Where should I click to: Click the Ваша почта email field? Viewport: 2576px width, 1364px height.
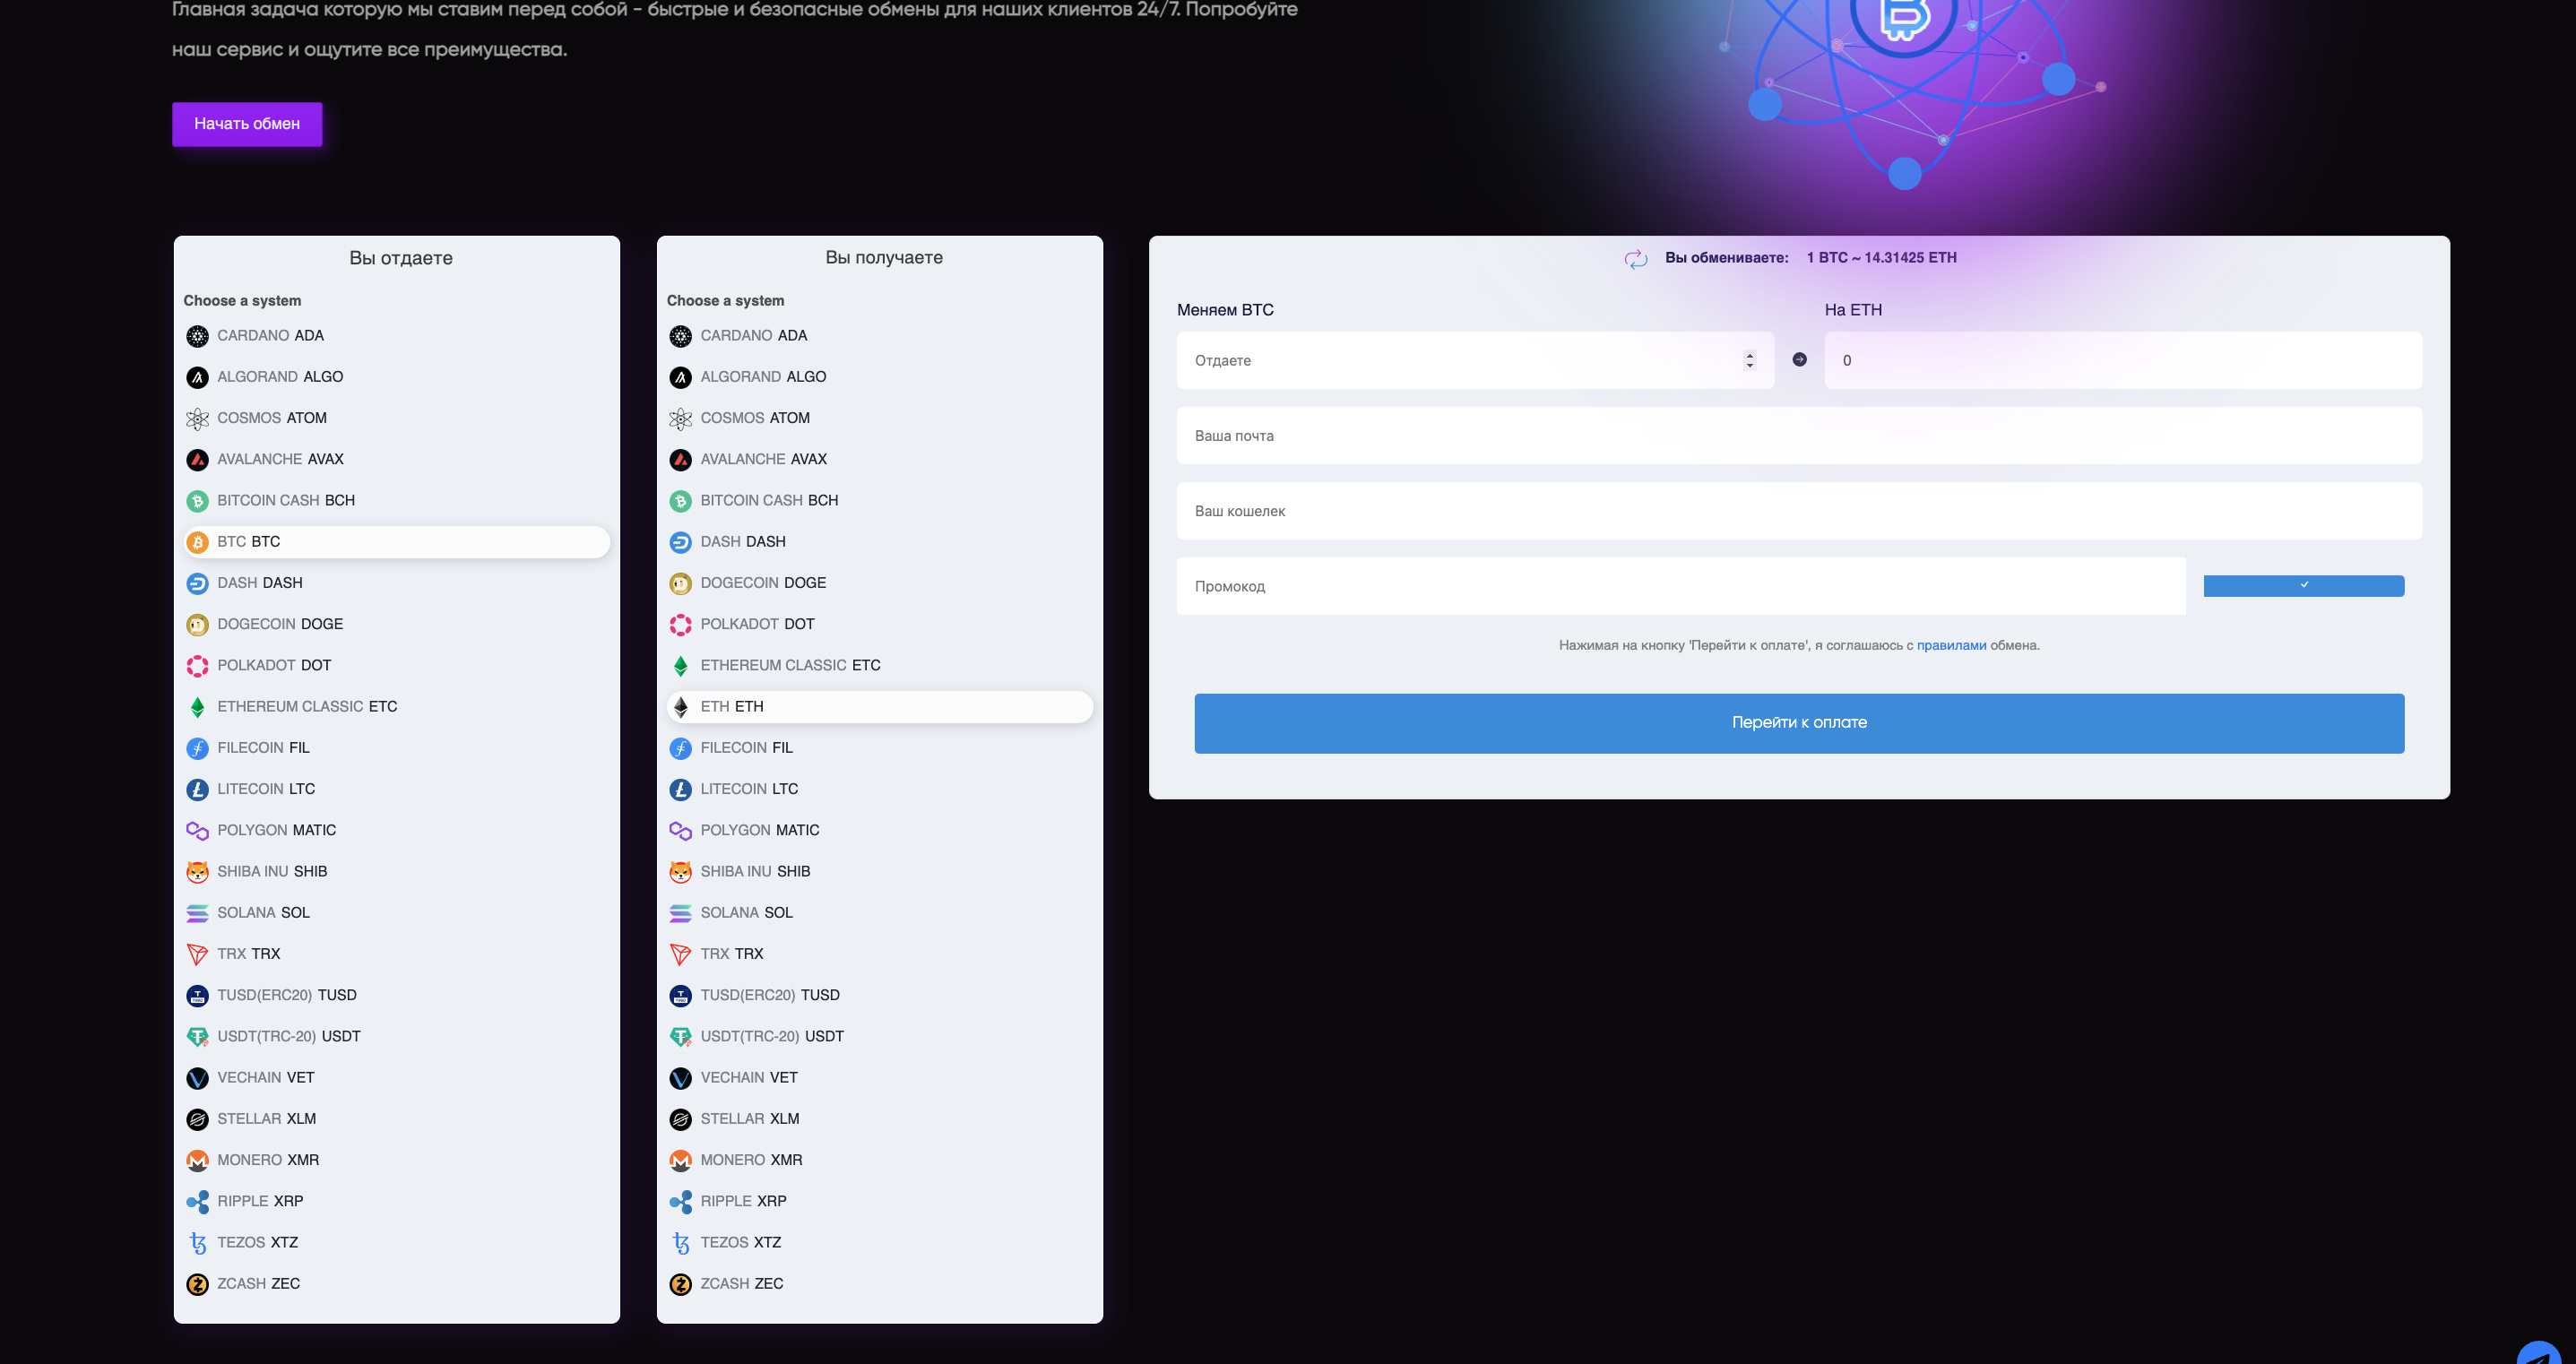point(1798,436)
